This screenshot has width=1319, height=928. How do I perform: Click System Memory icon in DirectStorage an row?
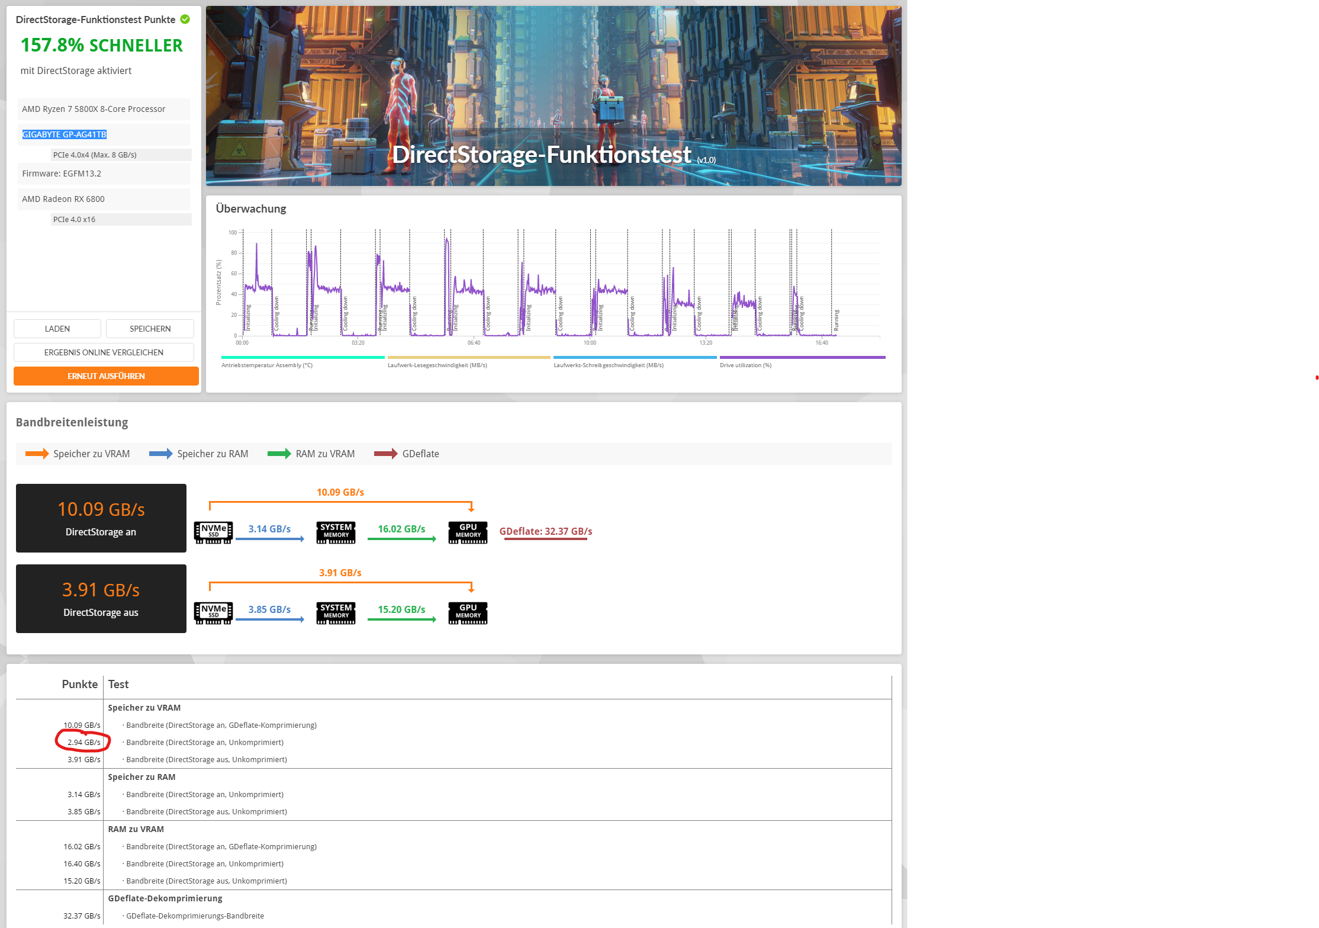coord(336,532)
